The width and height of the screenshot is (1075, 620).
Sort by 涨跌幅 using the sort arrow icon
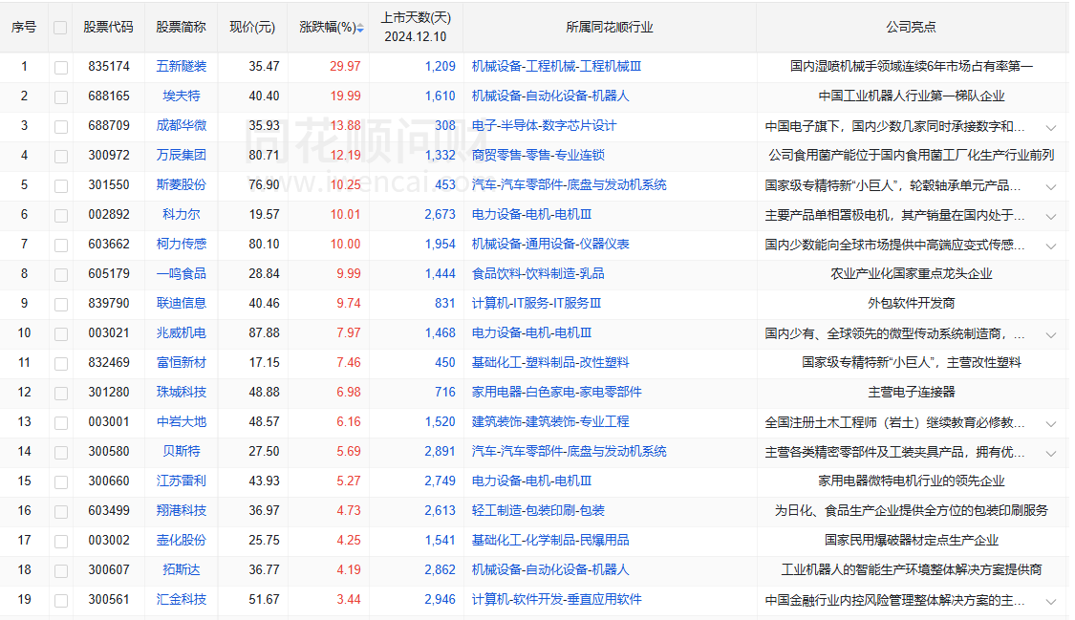pos(360,28)
